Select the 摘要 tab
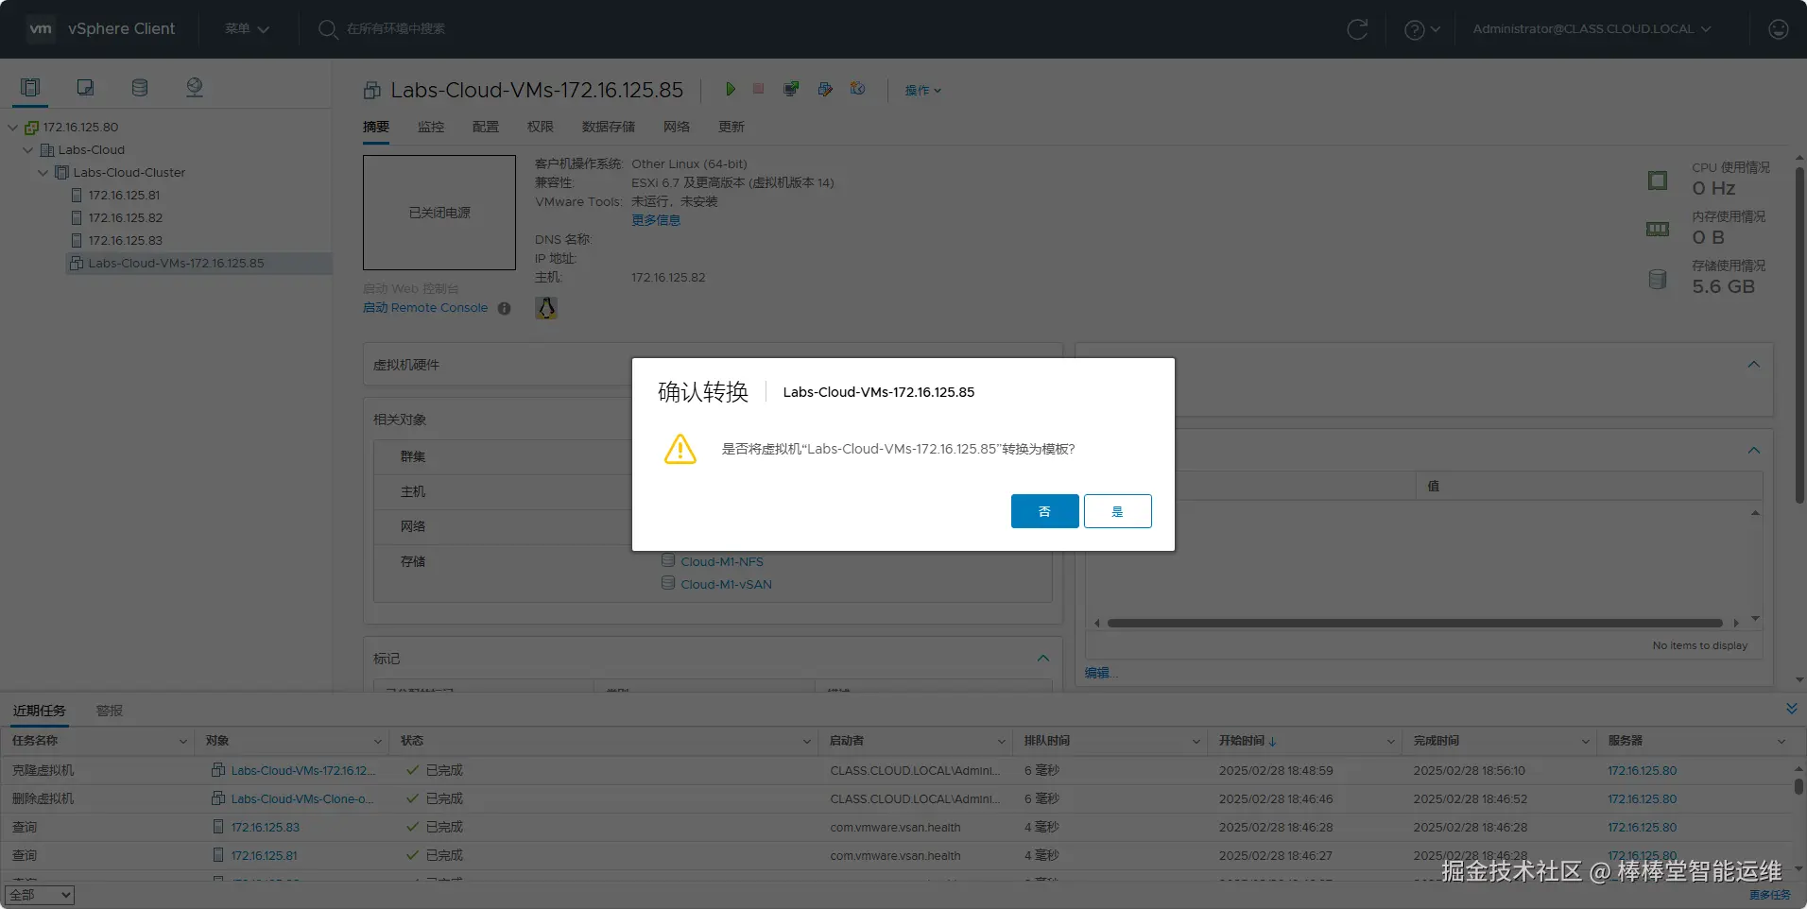This screenshot has width=1807, height=909. pos(376,128)
